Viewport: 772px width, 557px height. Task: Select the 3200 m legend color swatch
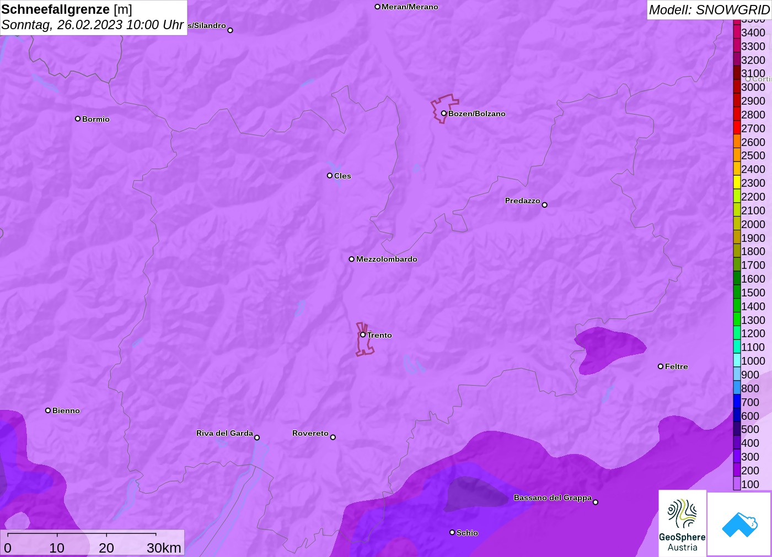coord(737,60)
